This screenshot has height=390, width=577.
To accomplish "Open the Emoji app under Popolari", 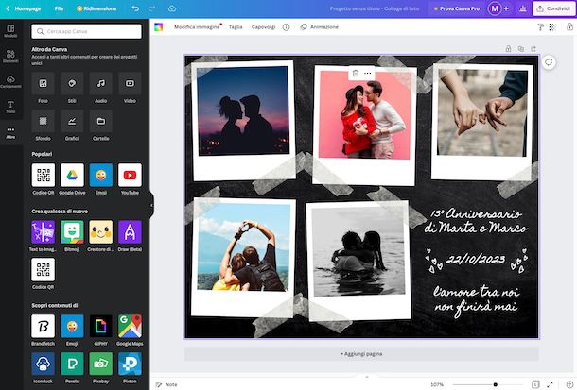I will [x=101, y=176].
